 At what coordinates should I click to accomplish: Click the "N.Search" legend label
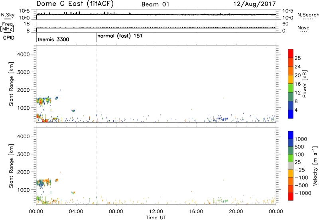308,15
